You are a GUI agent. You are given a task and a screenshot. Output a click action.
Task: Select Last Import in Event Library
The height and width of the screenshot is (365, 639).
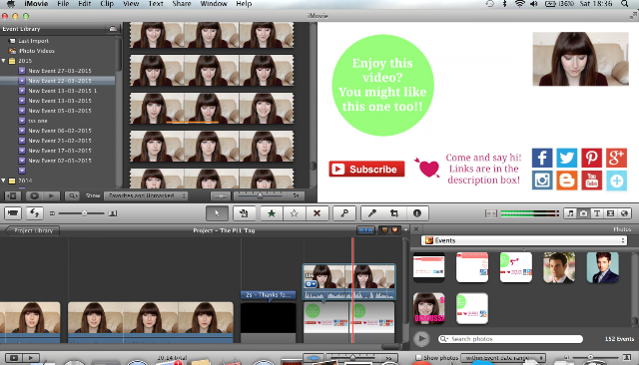(33, 41)
